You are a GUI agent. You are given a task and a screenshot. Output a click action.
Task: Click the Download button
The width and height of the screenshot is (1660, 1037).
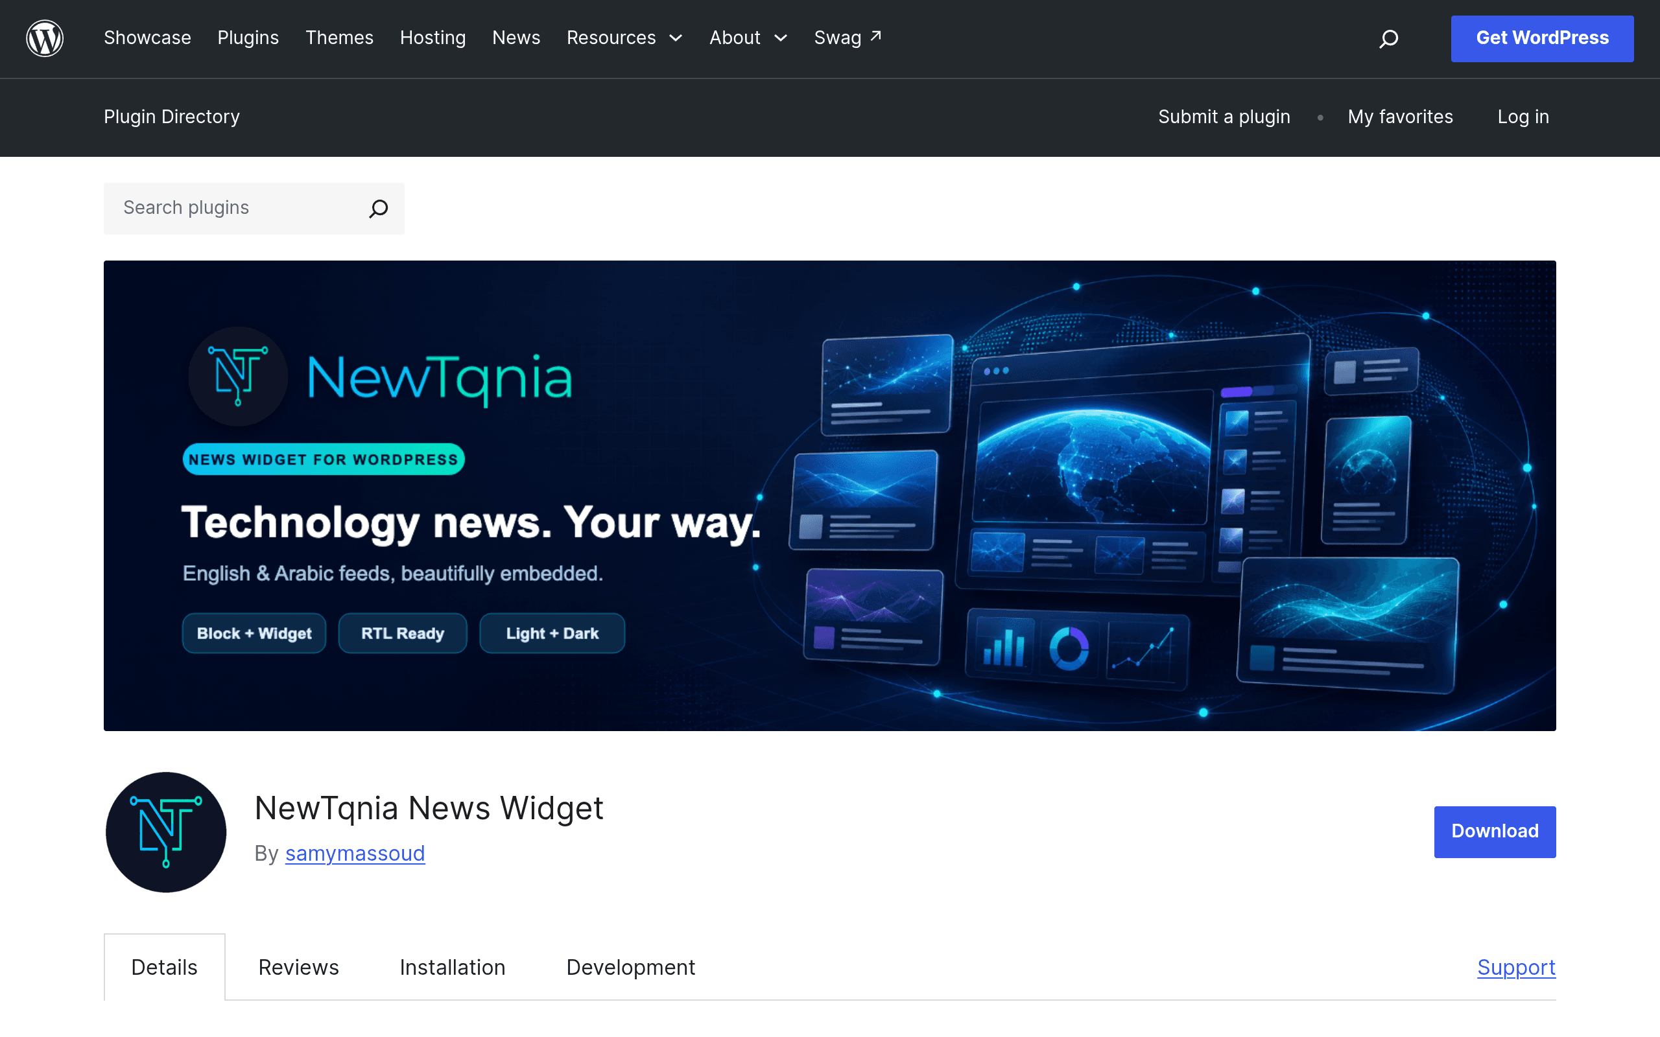(1495, 832)
